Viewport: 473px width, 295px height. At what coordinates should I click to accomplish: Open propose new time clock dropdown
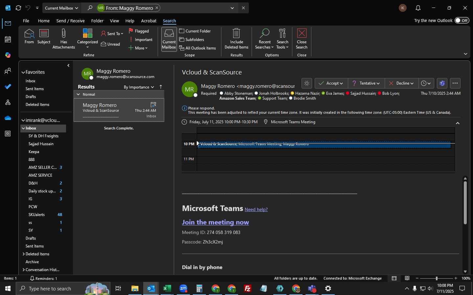426,83
